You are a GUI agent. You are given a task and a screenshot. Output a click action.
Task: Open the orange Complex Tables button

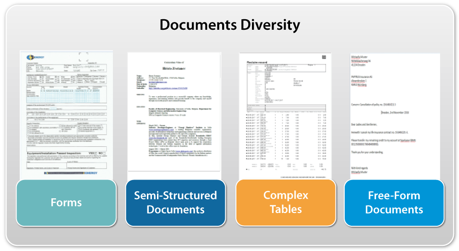pyautogui.click(x=285, y=203)
